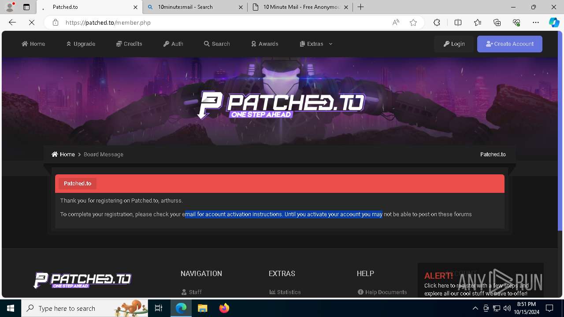This screenshot has width=564, height=317.
Task: Add page to favorites star icon
Action: [x=413, y=22]
